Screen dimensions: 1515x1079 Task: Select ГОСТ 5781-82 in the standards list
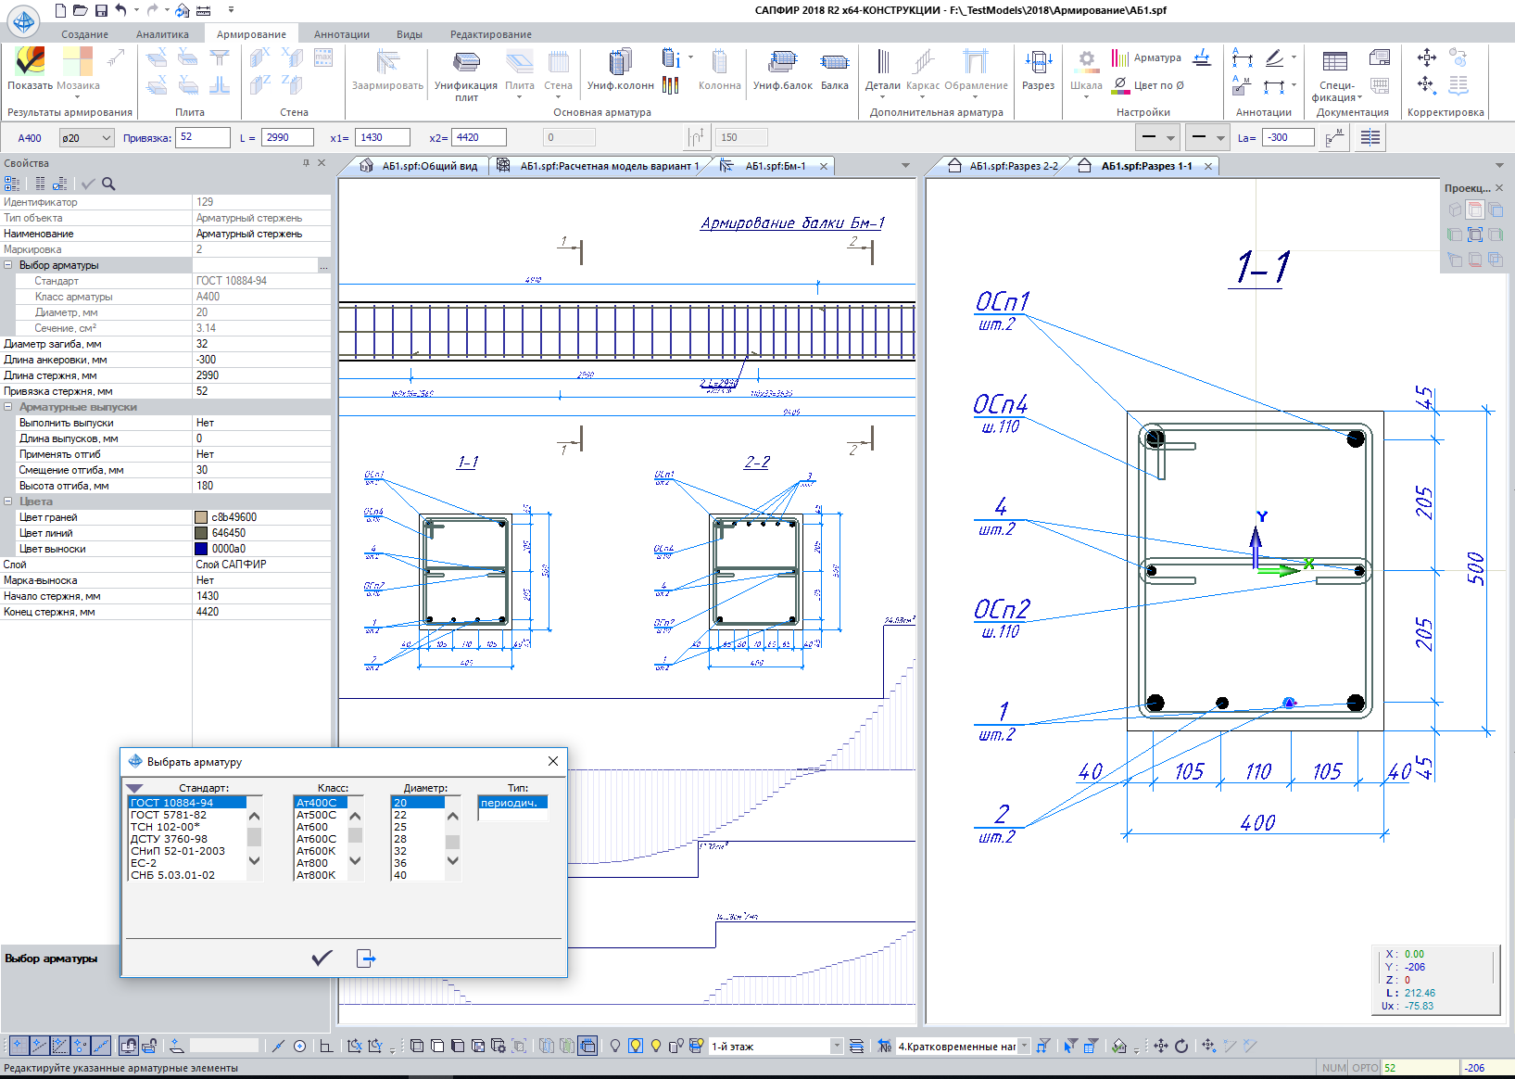(x=169, y=815)
